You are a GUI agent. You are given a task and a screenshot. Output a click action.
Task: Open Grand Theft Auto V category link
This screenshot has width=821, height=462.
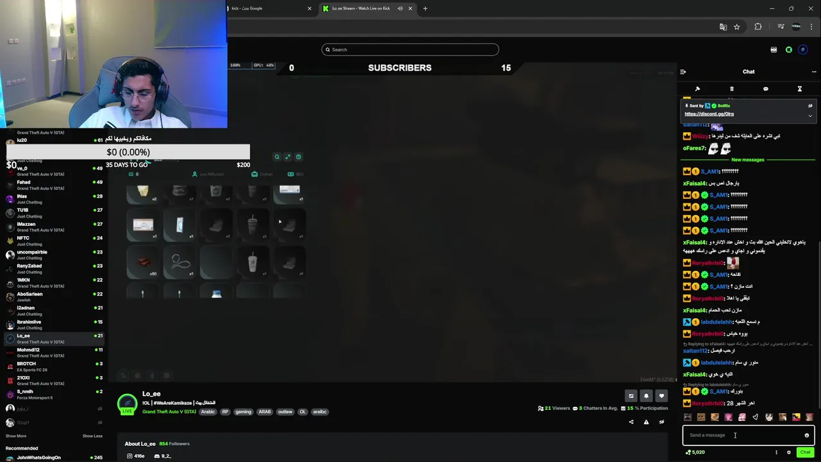tap(169, 412)
